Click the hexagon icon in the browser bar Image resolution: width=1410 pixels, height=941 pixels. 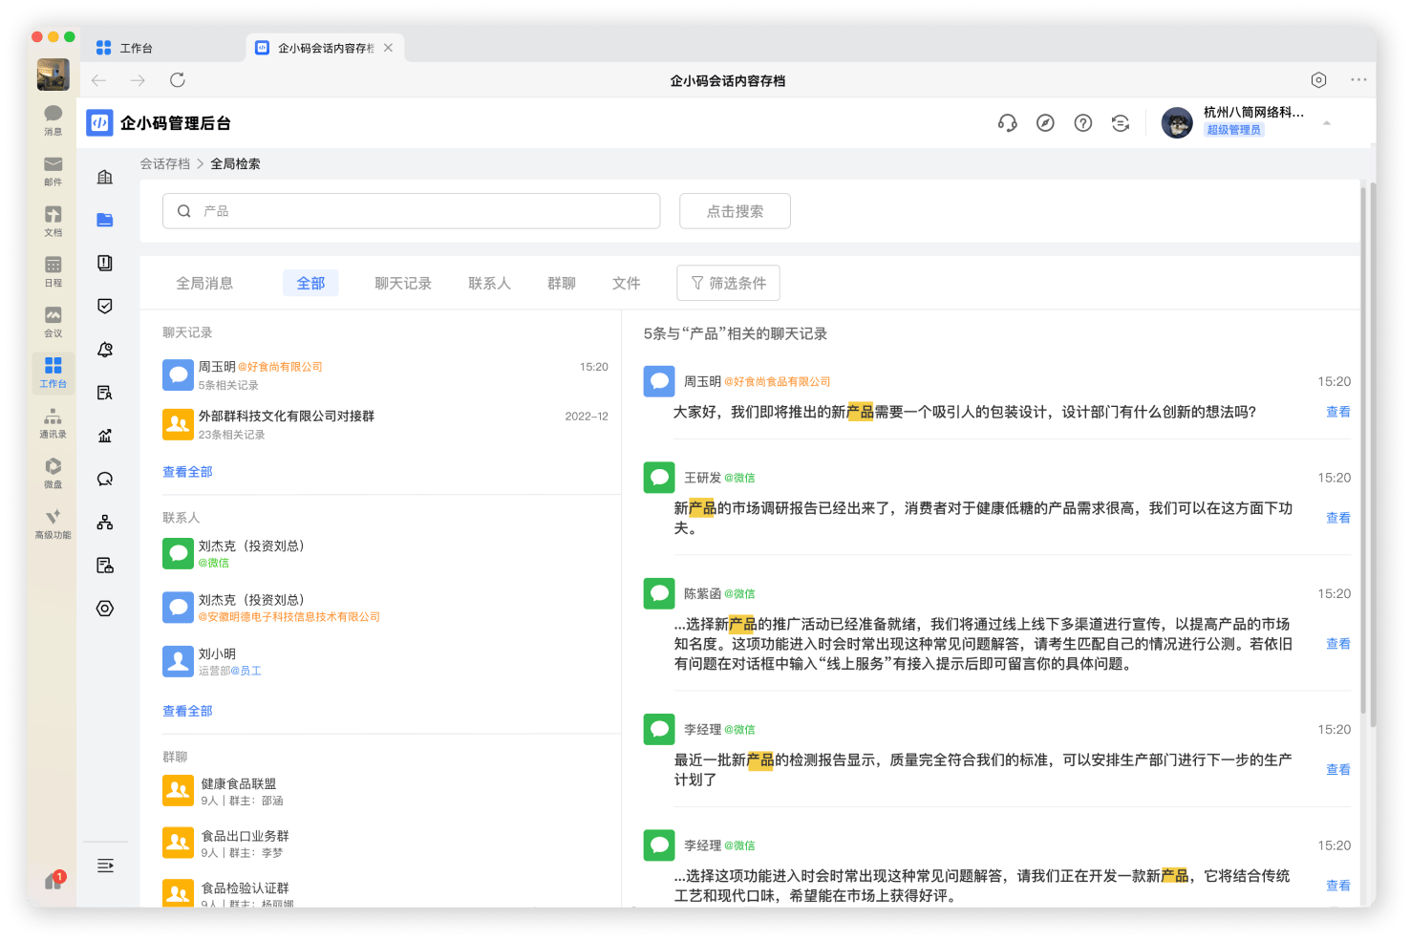(x=1318, y=80)
